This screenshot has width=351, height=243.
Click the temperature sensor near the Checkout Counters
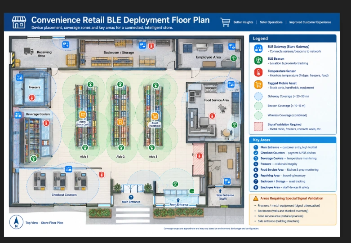point(102,175)
